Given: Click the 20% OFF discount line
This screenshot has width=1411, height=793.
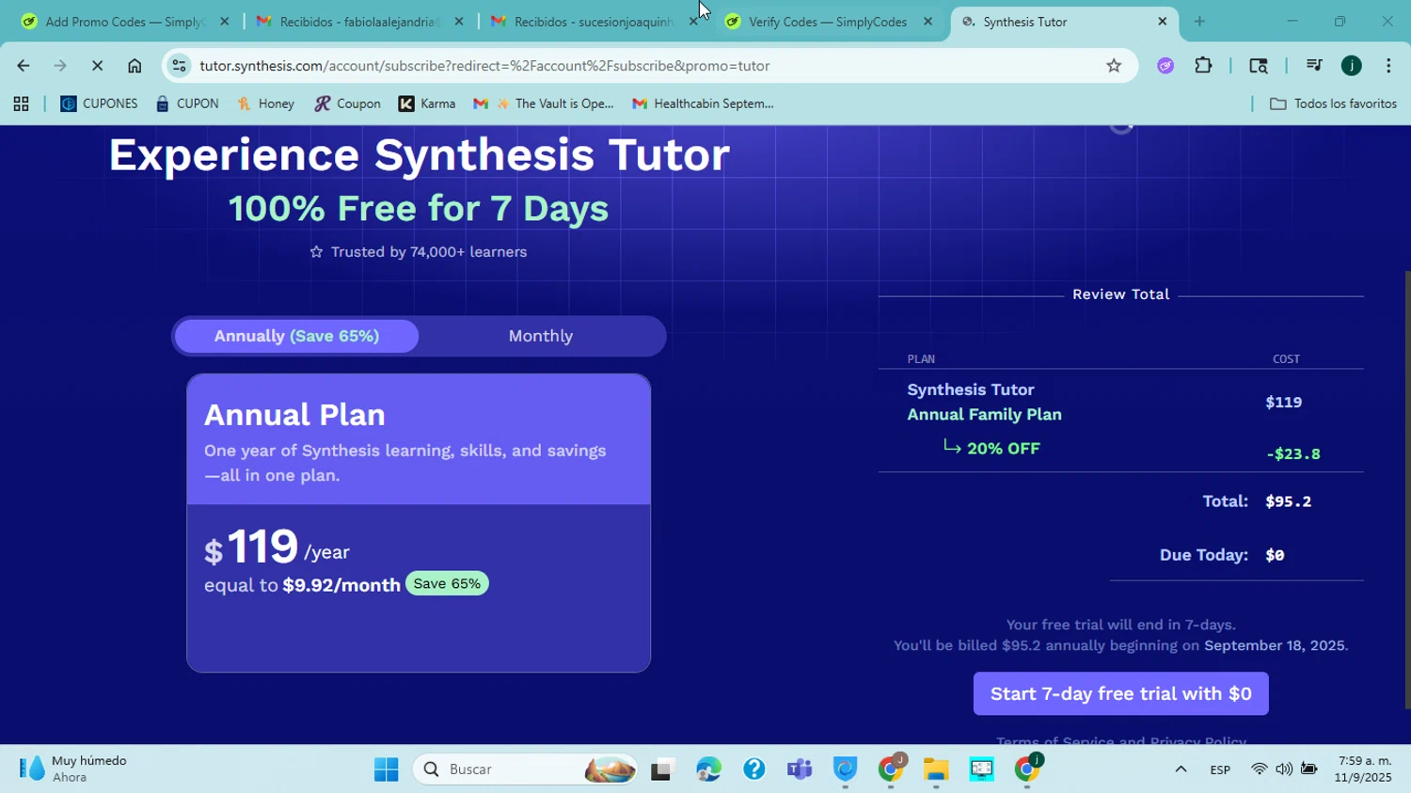Looking at the screenshot, I should tap(991, 449).
